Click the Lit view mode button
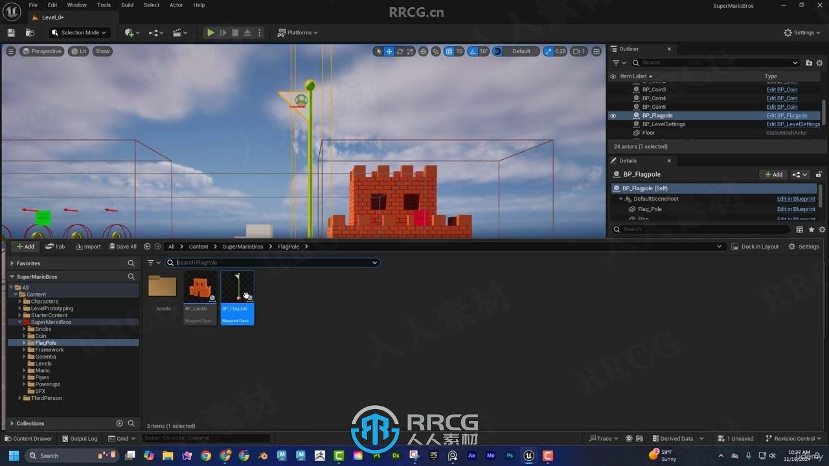829x466 pixels. pyautogui.click(x=79, y=51)
